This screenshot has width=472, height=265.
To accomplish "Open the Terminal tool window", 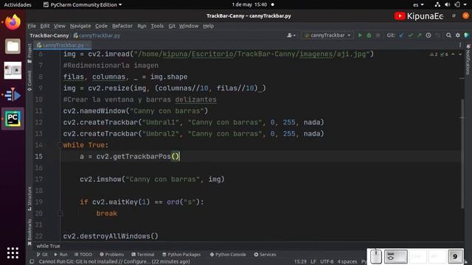I will (142, 255).
